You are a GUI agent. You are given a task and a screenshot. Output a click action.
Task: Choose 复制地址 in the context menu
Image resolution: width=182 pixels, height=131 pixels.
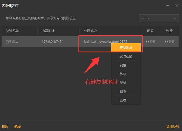pos(126,47)
